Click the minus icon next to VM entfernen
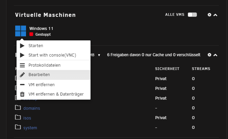Image resolution: width=228 pixels, height=139 pixels. tap(22, 84)
